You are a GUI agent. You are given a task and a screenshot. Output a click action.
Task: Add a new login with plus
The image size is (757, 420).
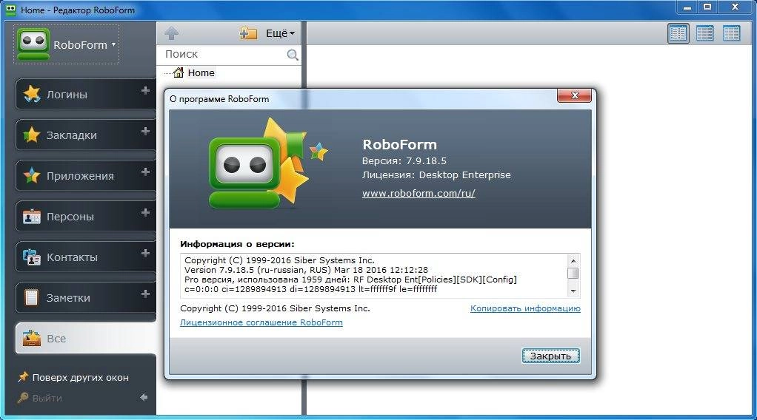(x=145, y=90)
